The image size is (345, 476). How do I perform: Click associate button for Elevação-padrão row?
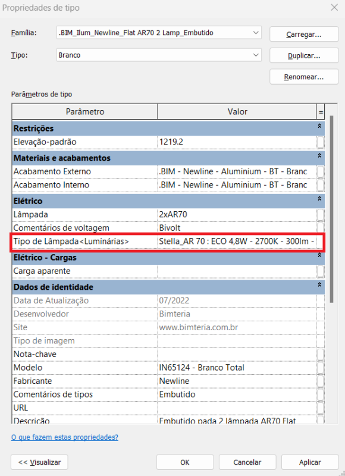[x=321, y=142]
